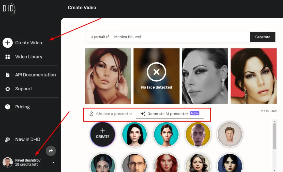
Task: Click scrollbar down arrow in presenter list
Action: [x=274, y=170]
